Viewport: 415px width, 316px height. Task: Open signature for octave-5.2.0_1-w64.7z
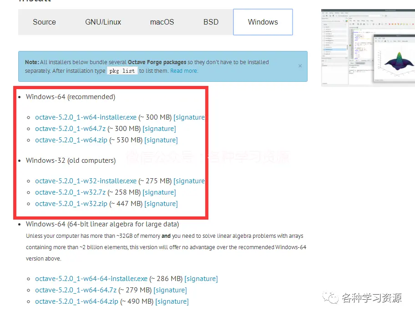159,129
